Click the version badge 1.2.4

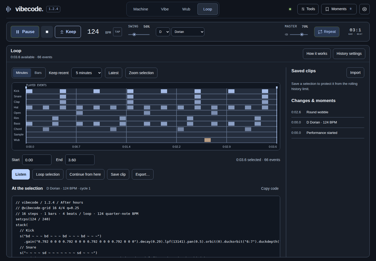(x=53, y=9)
